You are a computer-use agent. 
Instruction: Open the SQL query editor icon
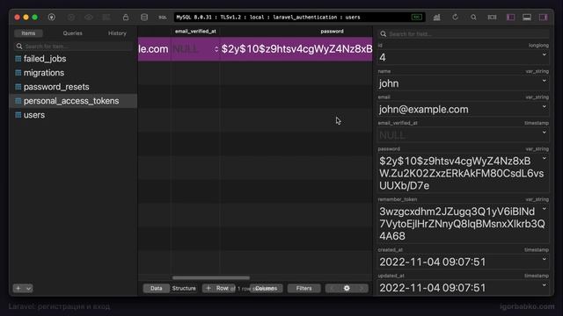(163, 18)
